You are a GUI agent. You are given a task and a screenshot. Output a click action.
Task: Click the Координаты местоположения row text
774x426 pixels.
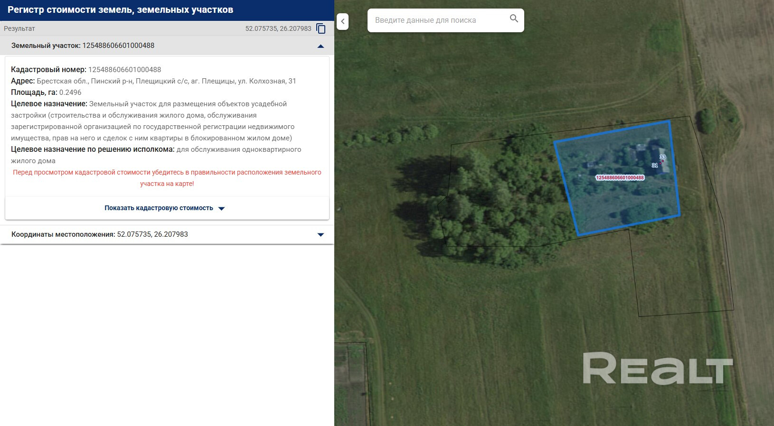click(100, 234)
